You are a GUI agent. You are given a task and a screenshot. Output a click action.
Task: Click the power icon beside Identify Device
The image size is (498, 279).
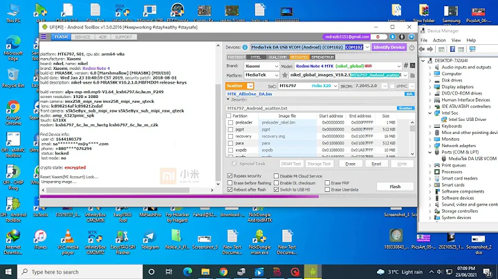[x=412, y=48]
